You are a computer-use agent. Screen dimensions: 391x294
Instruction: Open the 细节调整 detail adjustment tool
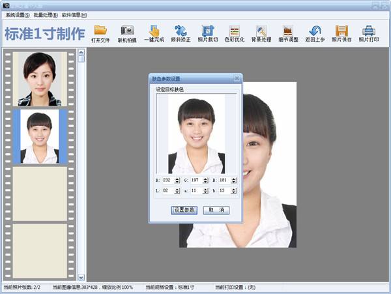tap(288, 33)
